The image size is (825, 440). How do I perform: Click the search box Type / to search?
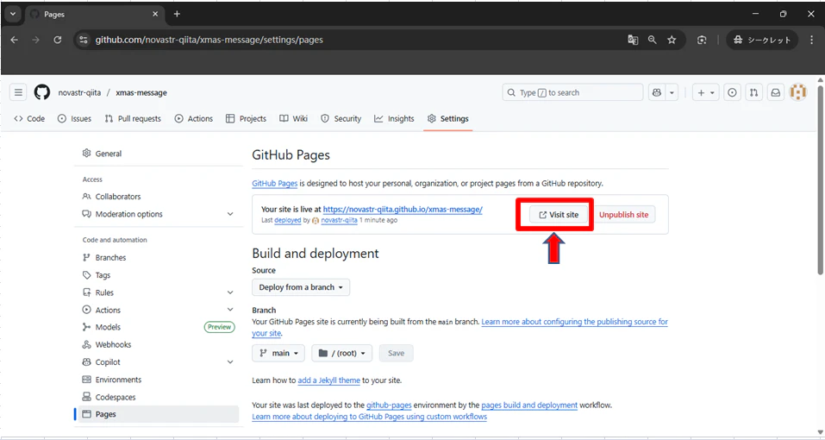pos(572,92)
